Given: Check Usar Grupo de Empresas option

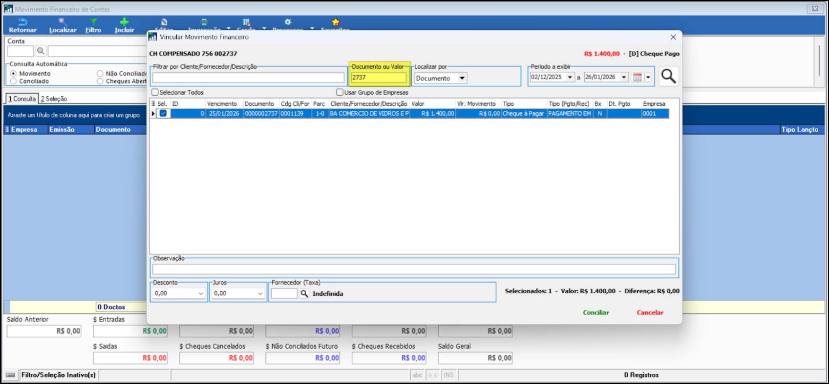Looking at the screenshot, I should (x=340, y=92).
